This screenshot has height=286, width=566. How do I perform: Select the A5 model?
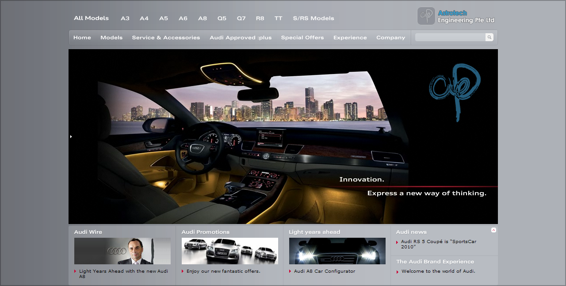(x=164, y=18)
